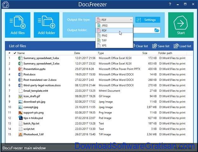
Task: Click the file name batch_ftp.txt
Action: tap(31, 124)
